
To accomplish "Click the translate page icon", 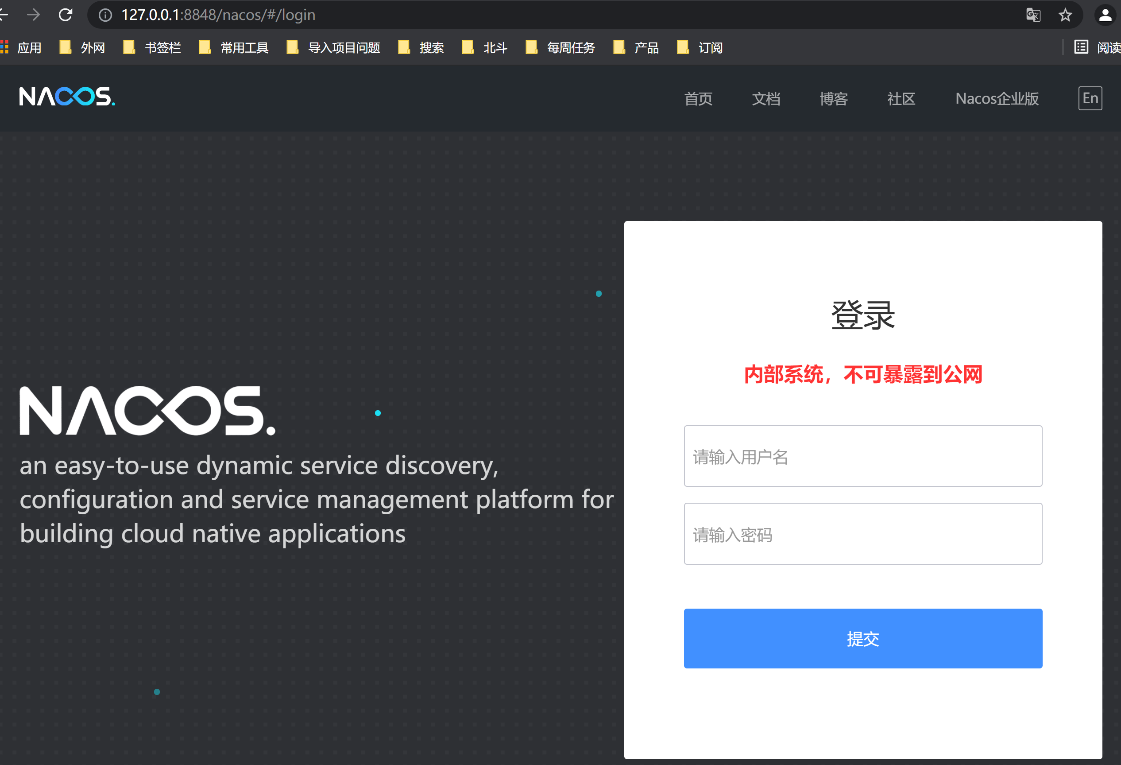I will point(1033,15).
